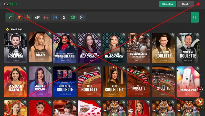Open Alexandrite Blackjack by Playtech
This screenshot has height=116, width=205.
[89, 48]
